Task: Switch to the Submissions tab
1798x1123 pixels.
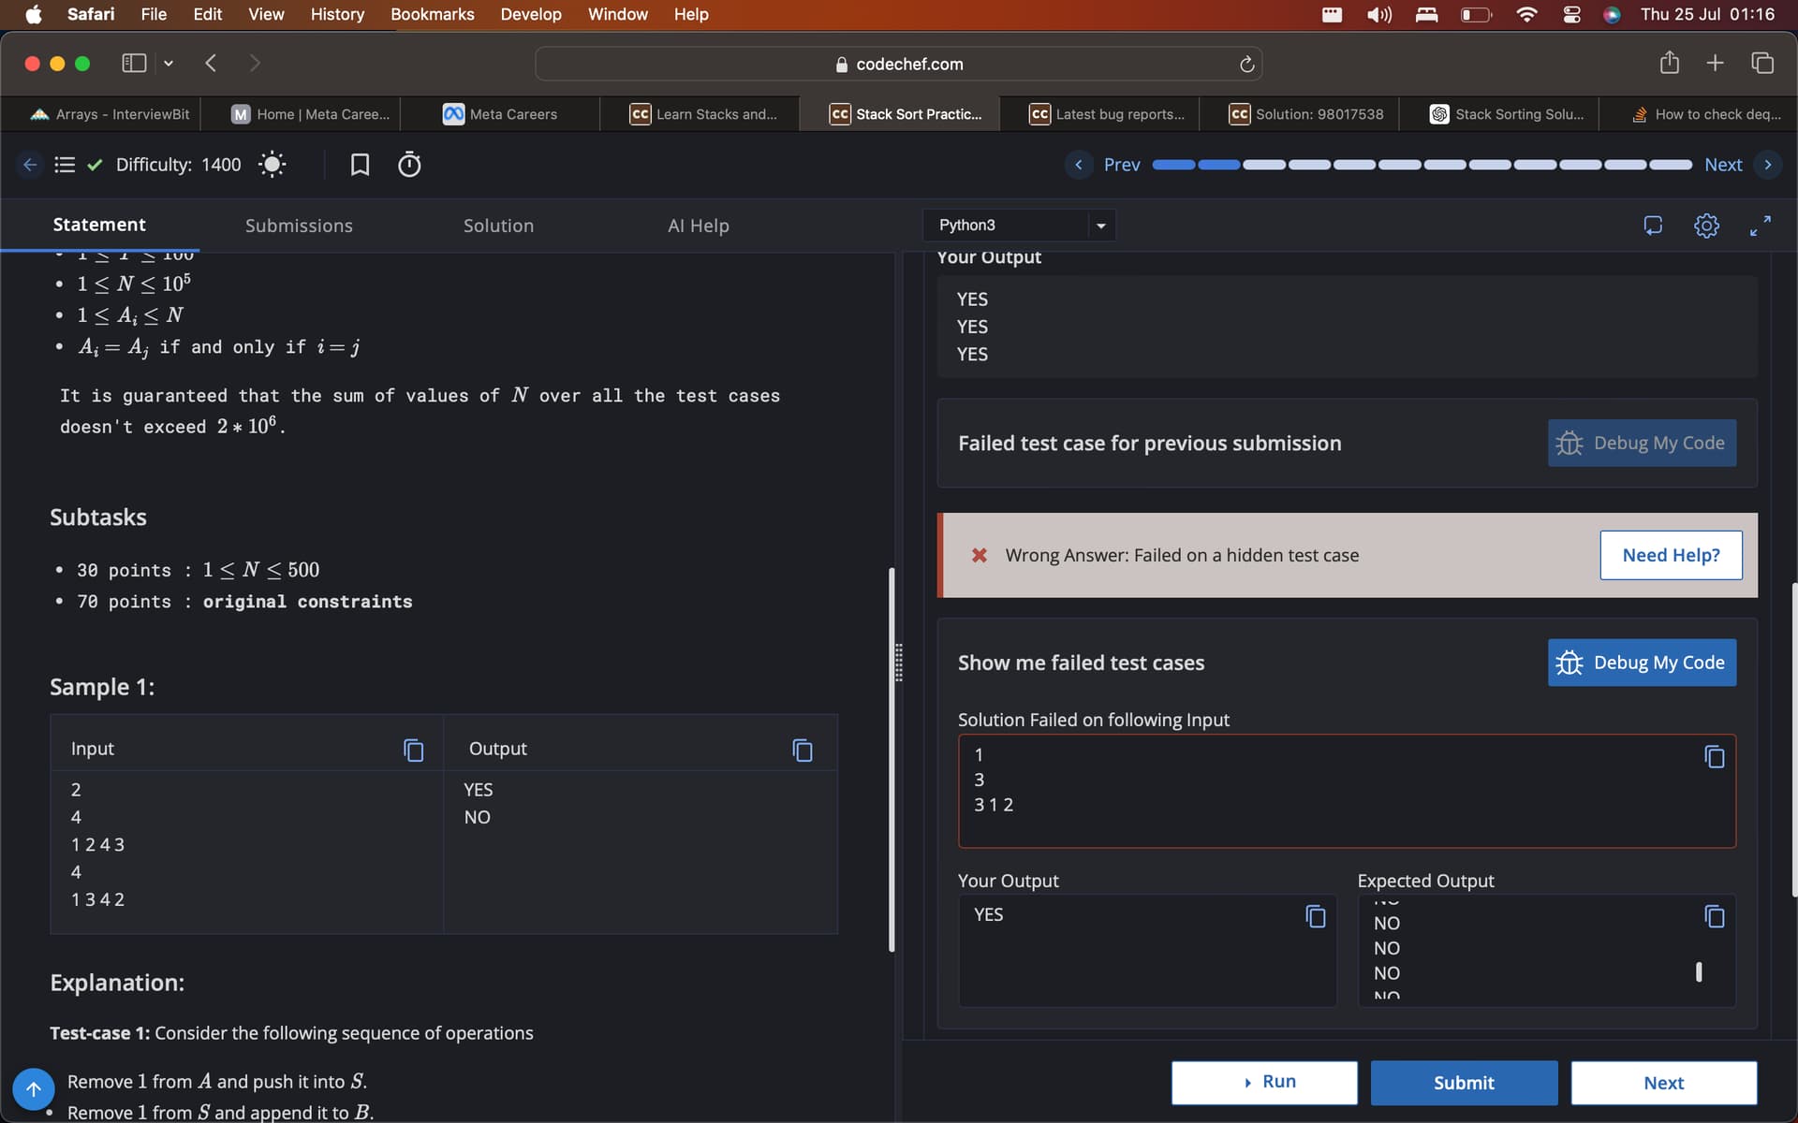Action: click(x=299, y=226)
